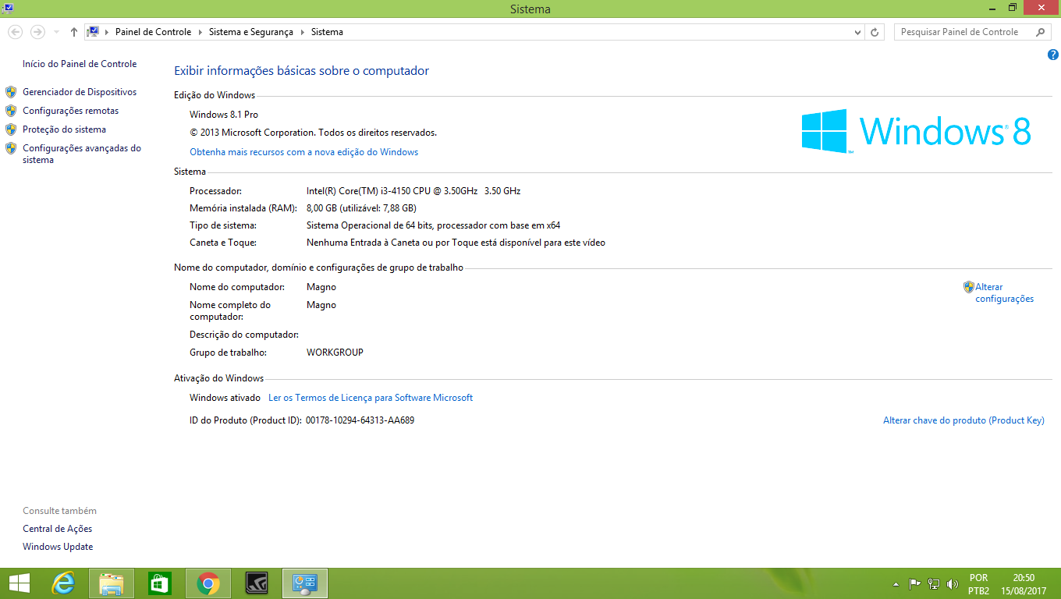Switch to Google Chrome in taskbar
The image size is (1061, 599).
click(208, 583)
